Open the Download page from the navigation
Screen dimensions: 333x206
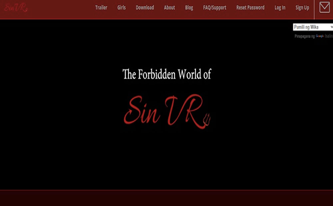(145, 7)
